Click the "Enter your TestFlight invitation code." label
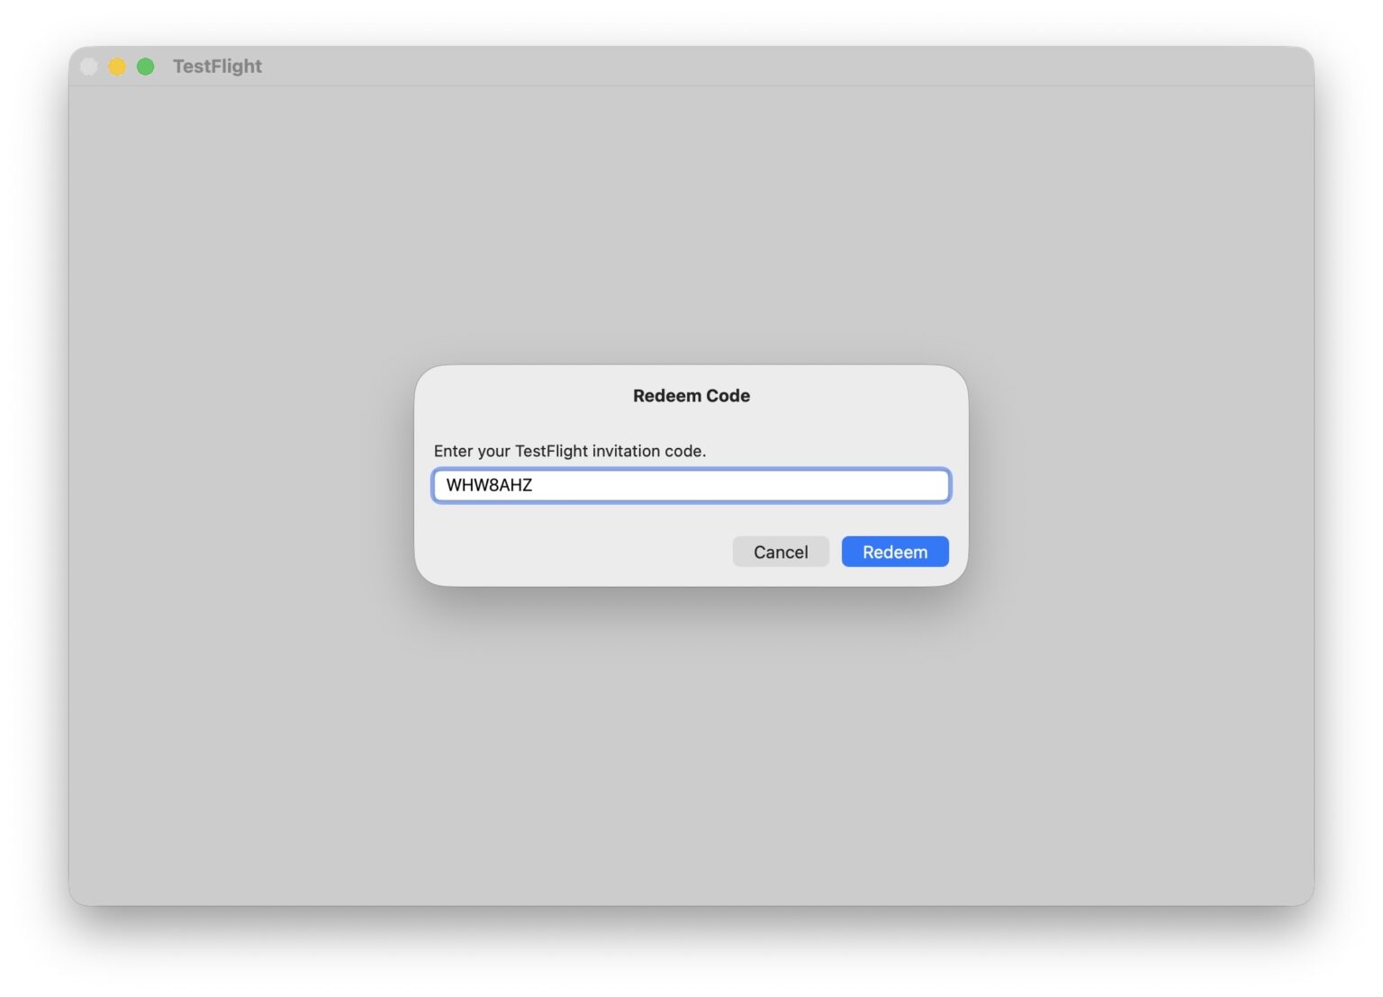The width and height of the screenshot is (1383, 997). (x=570, y=451)
